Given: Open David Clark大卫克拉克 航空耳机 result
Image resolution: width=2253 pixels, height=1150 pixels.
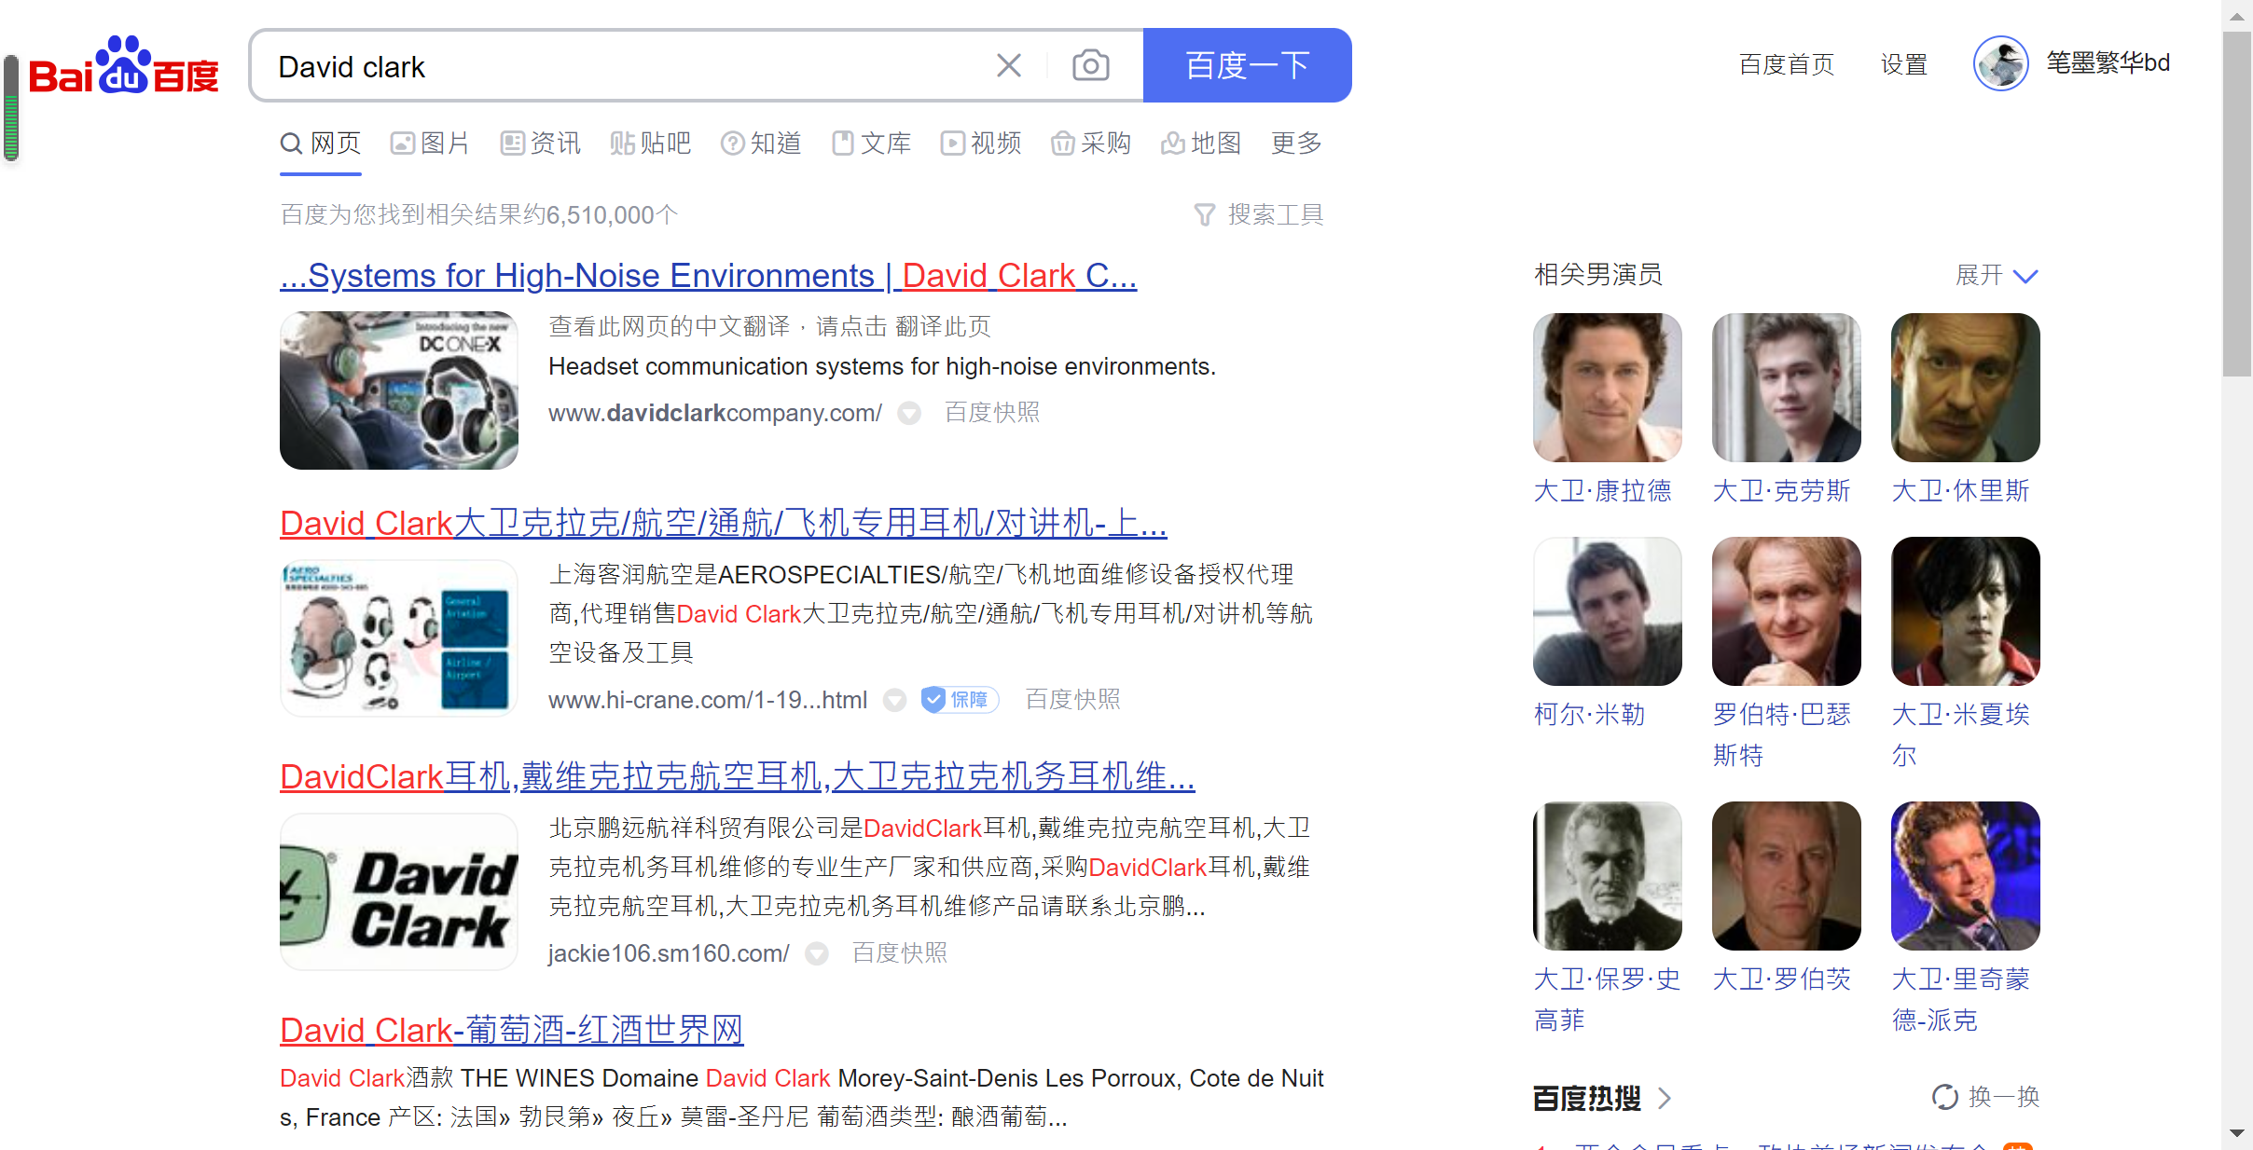Looking at the screenshot, I should (x=724, y=524).
